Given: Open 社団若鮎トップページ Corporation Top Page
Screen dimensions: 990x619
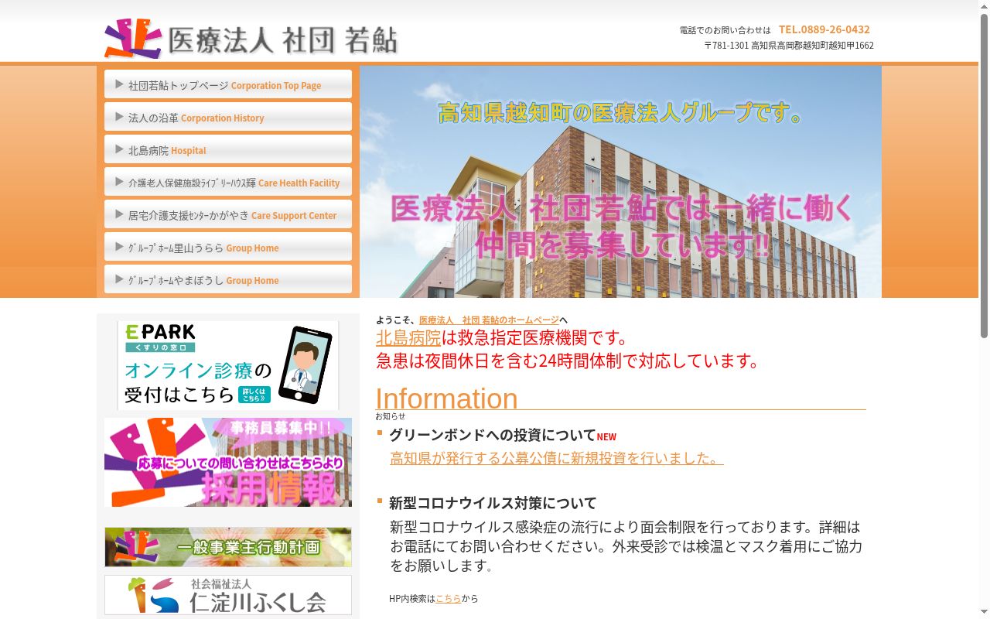Looking at the screenshot, I should point(228,85).
